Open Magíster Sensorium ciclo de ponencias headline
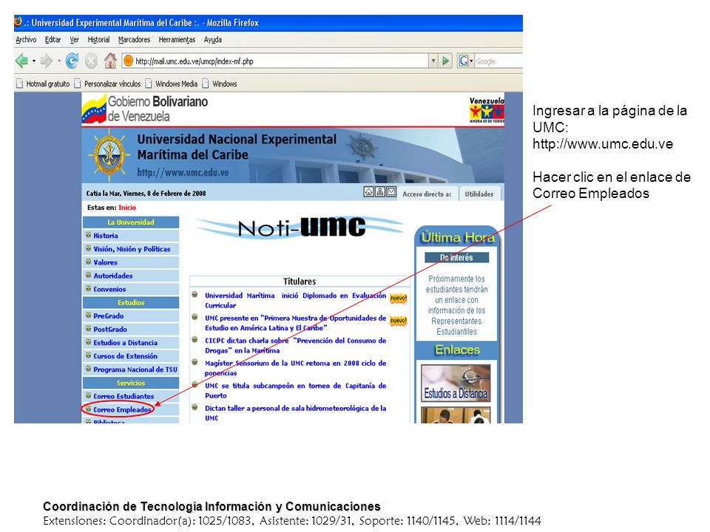 pos(295,368)
